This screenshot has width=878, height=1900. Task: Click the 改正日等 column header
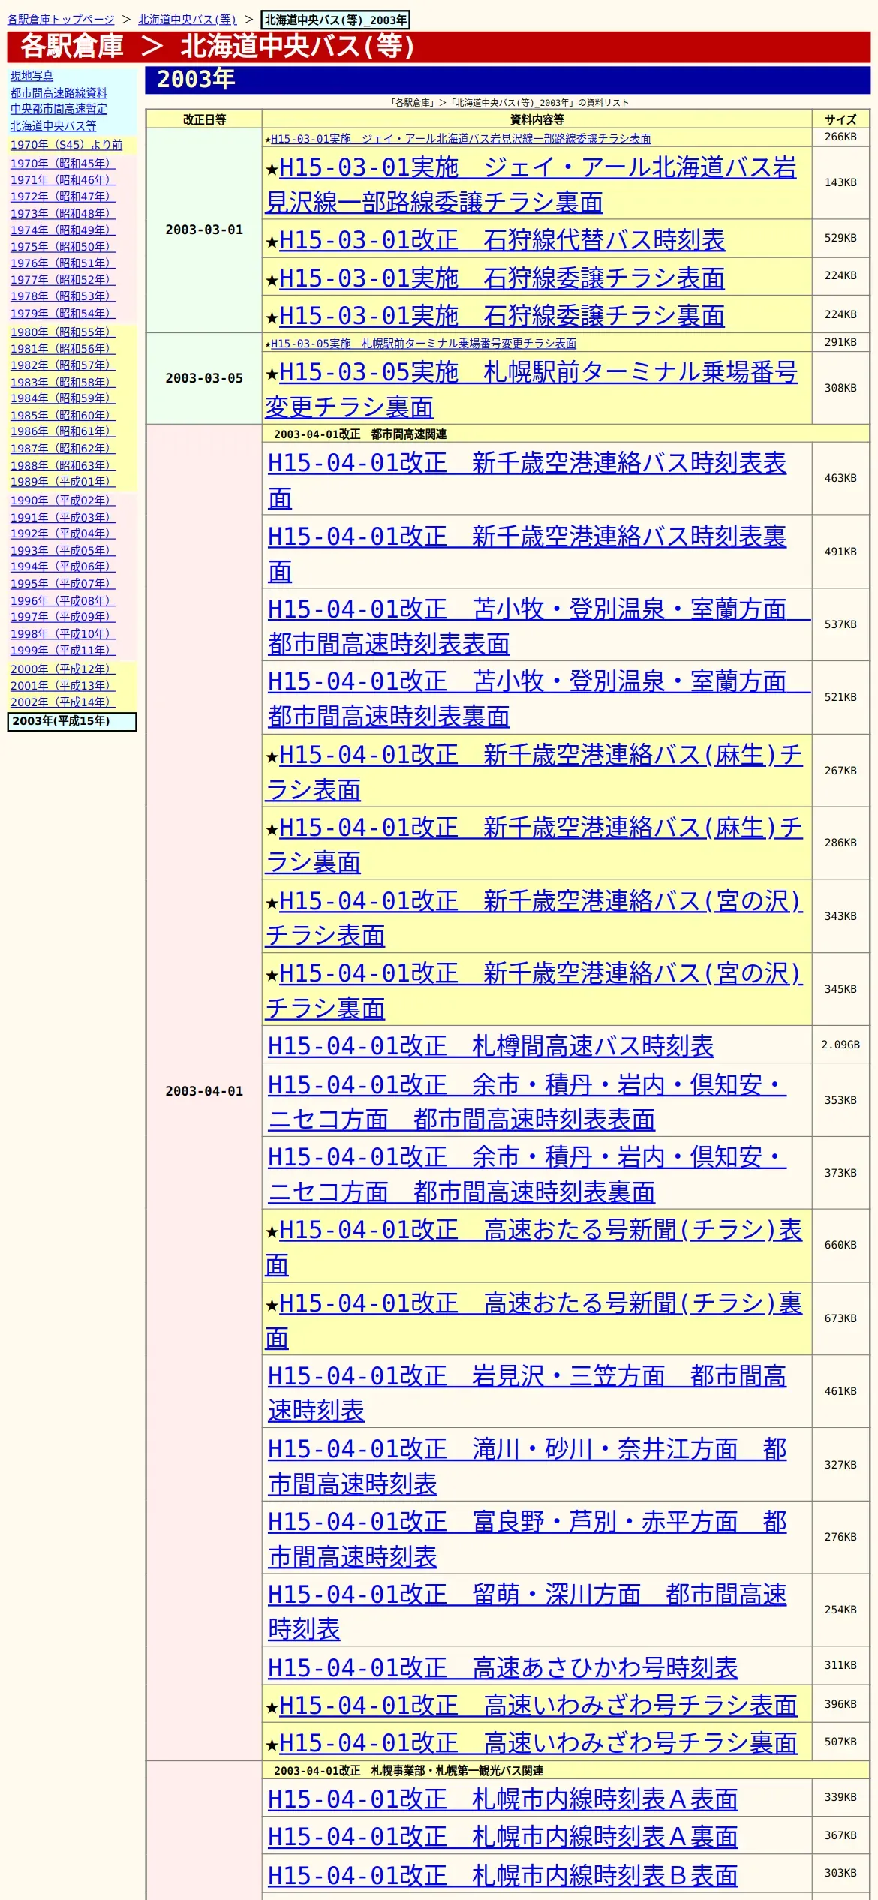pyautogui.click(x=204, y=119)
